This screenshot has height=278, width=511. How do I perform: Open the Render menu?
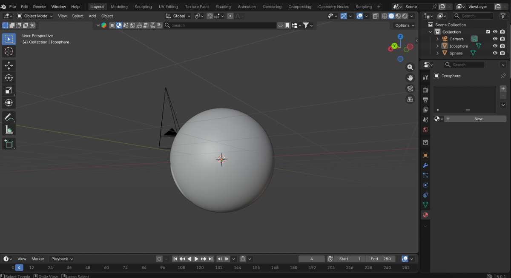pyautogui.click(x=40, y=7)
